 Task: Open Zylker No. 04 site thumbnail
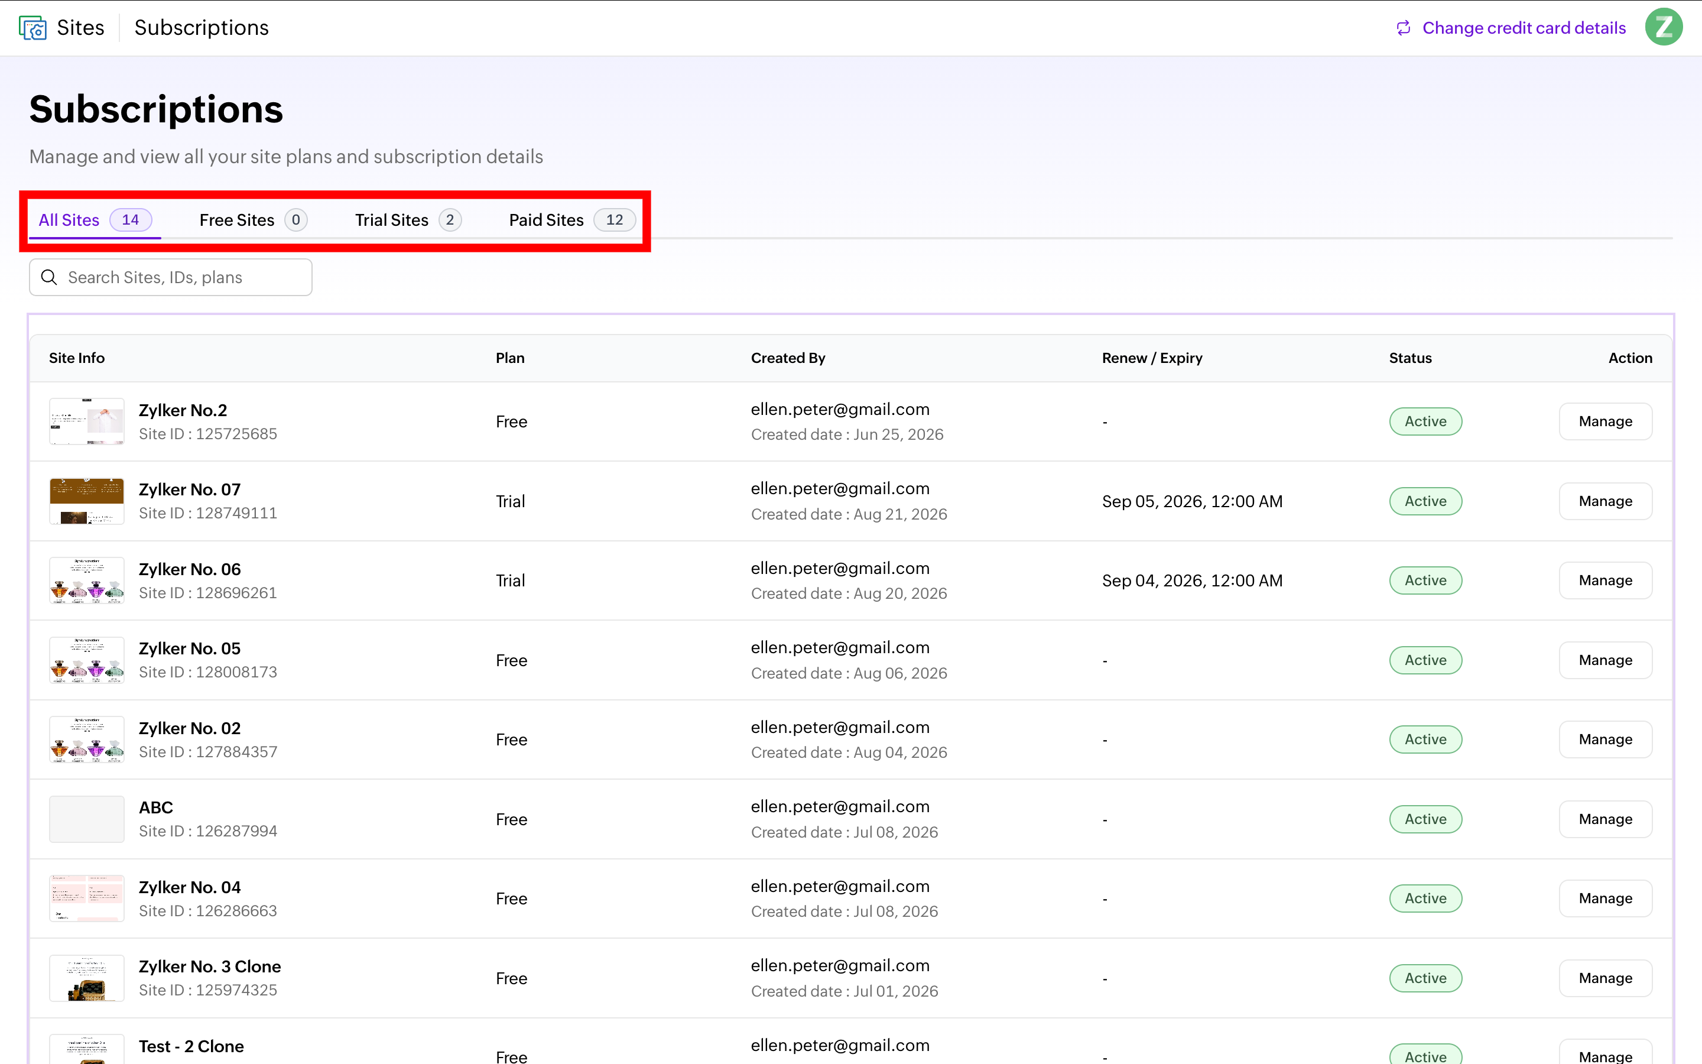[86, 898]
